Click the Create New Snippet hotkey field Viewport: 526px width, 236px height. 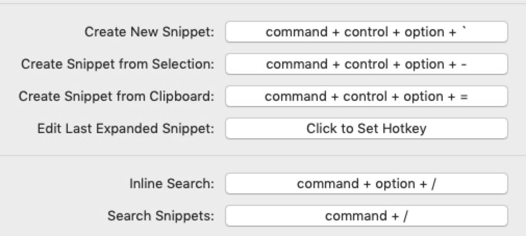tap(366, 32)
